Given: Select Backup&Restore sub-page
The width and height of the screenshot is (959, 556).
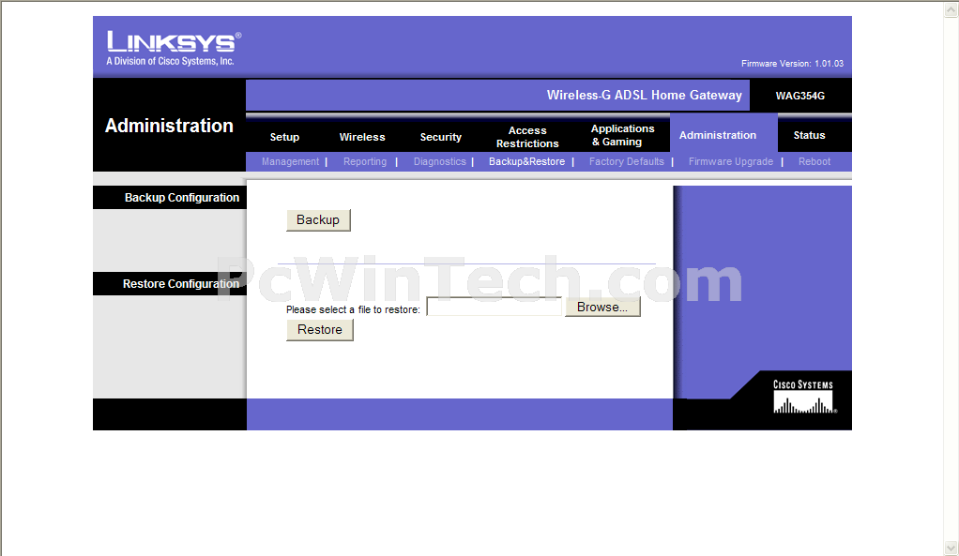Looking at the screenshot, I should click(526, 161).
